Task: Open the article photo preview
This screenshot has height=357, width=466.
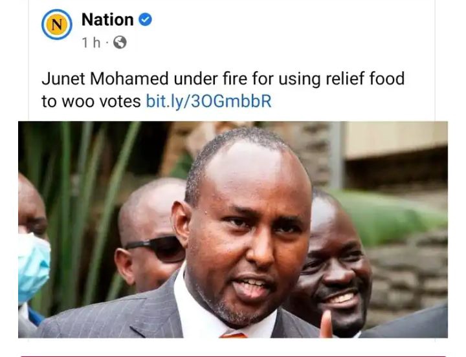Action: [233, 230]
